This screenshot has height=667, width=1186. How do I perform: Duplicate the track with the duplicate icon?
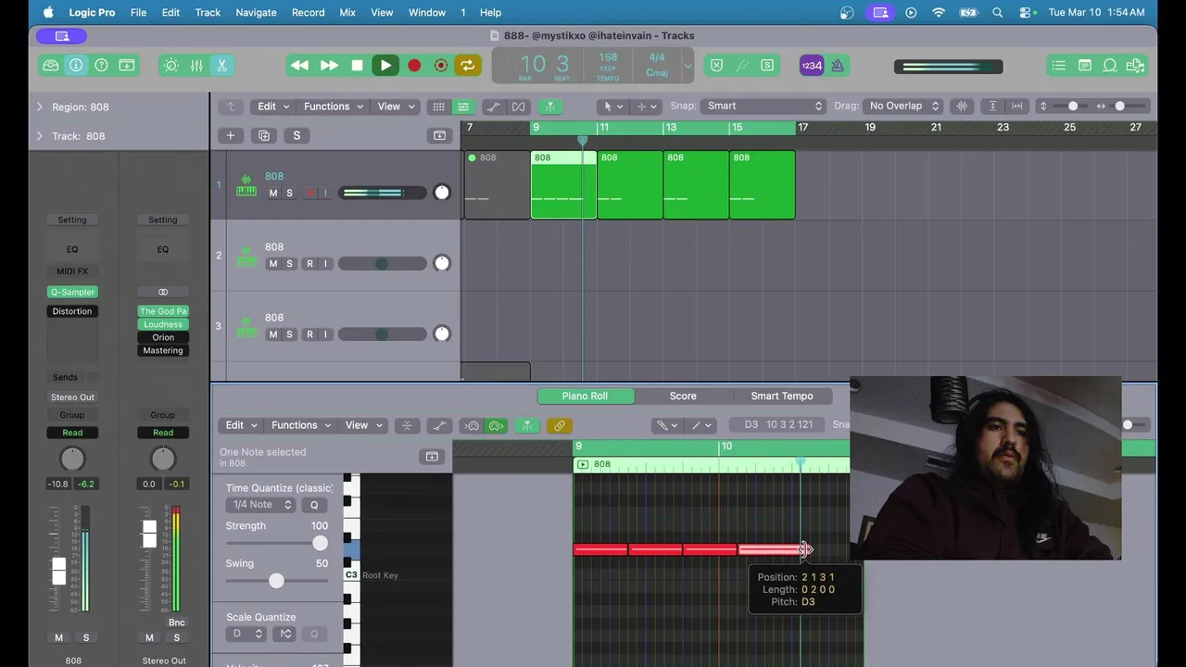[264, 135]
